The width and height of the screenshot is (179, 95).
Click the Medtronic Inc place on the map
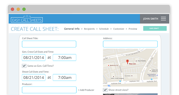tap(114, 65)
